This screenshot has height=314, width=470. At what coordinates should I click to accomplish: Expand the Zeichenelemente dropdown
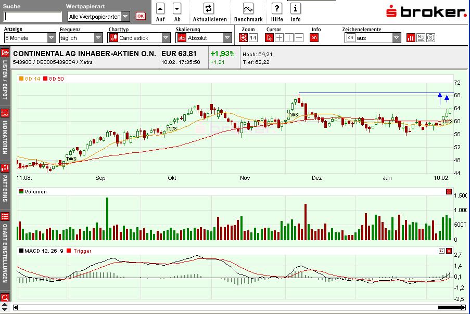397,38
